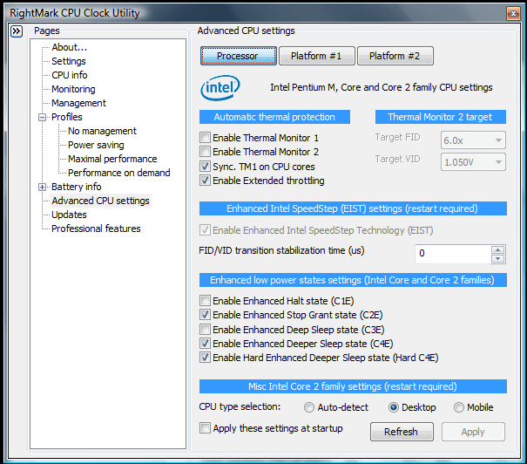
Task: Open the Monitoring page
Action: [x=73, y=89]
